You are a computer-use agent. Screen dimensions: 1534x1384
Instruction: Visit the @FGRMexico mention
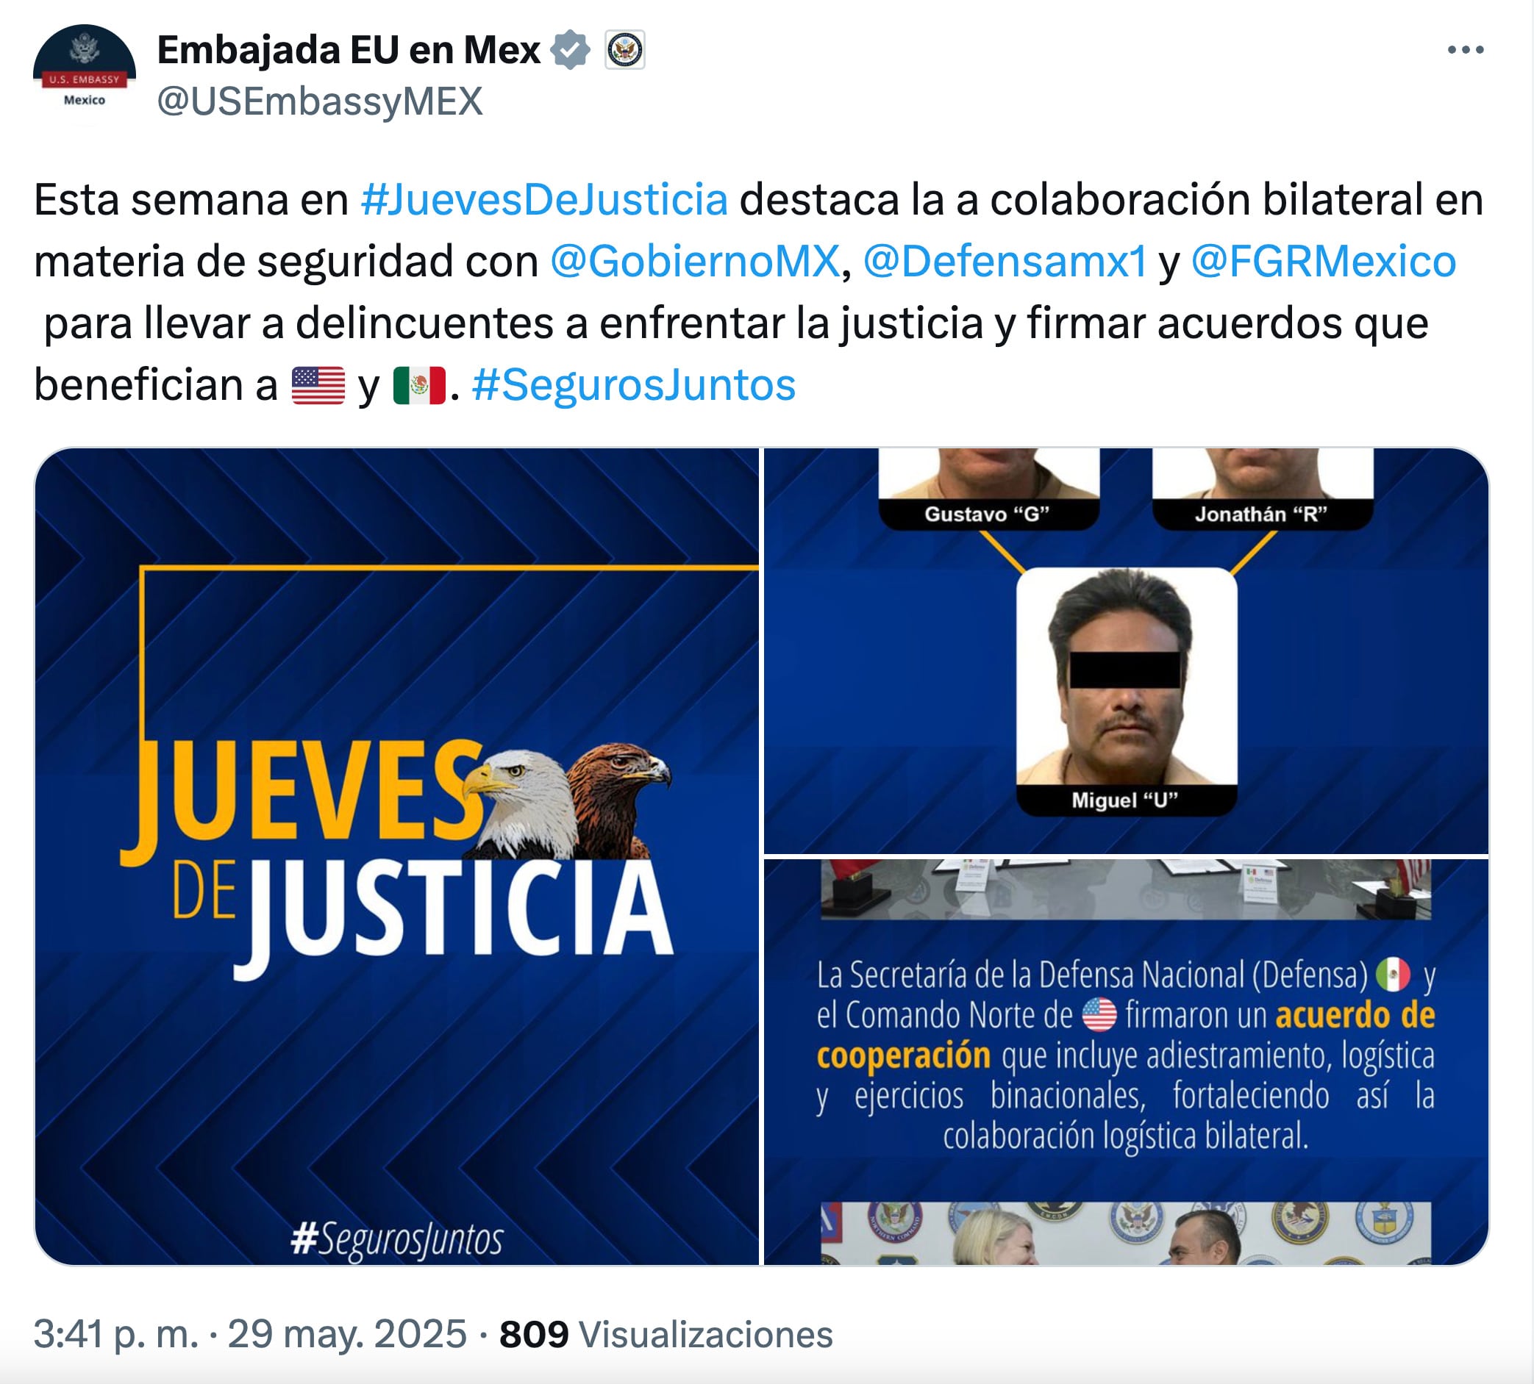tap(1323, 262)
